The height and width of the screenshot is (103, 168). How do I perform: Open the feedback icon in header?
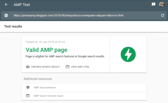(153, 4)
